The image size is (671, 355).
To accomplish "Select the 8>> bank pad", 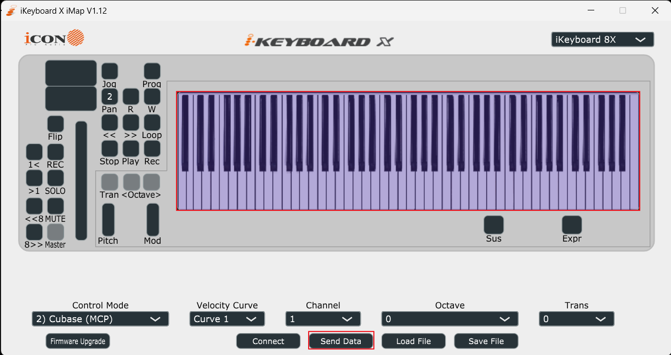I will pos(34,232).
